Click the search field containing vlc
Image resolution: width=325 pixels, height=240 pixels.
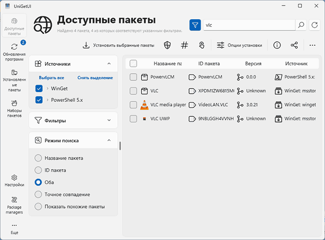[249, 25]
